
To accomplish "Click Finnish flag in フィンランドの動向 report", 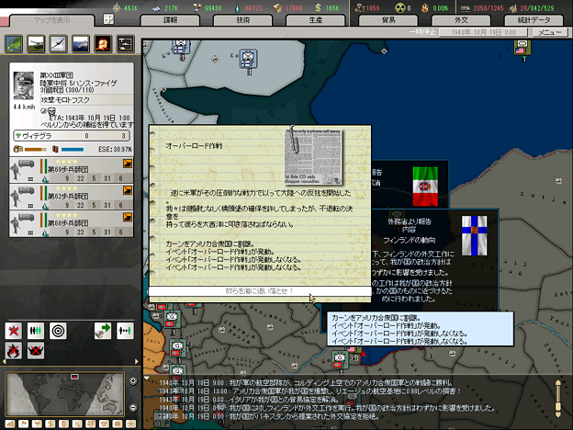I will [475, 235].
